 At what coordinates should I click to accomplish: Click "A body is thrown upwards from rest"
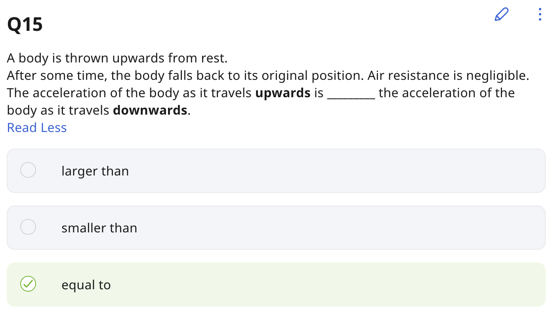point(117,58)
